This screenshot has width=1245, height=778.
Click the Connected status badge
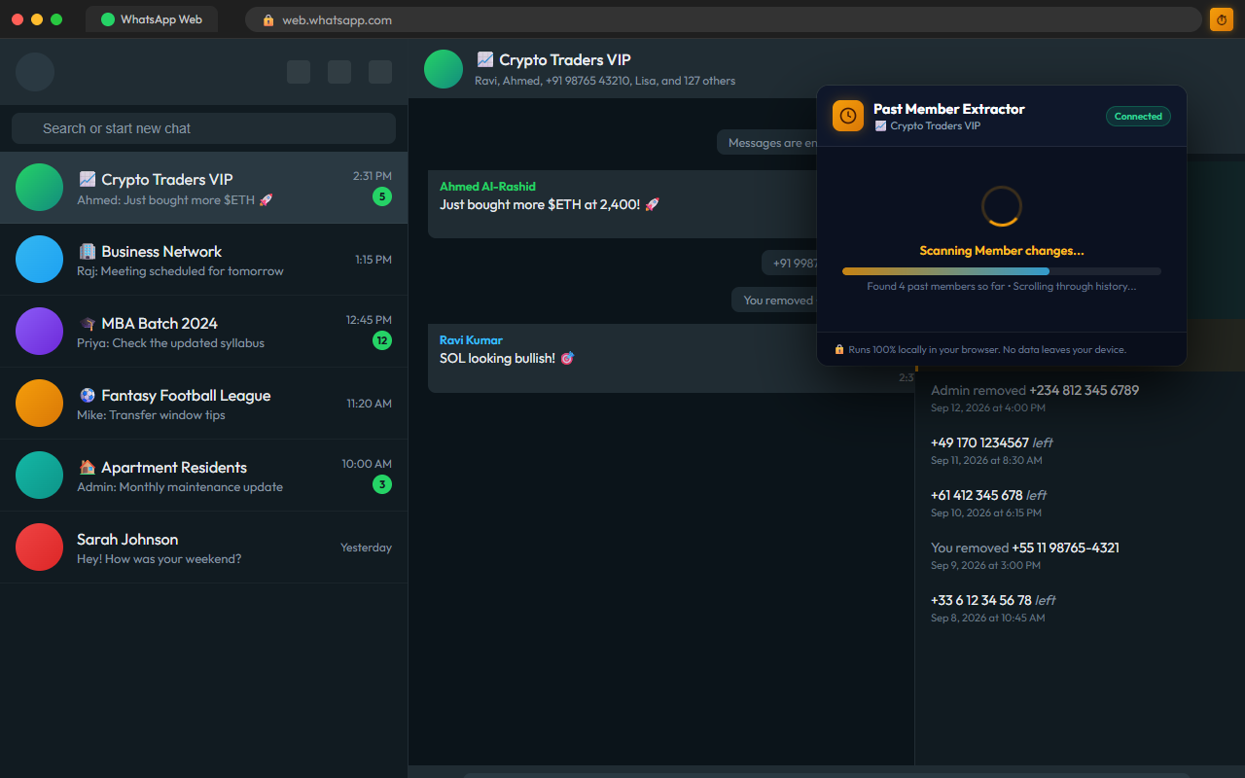(x=1138, y=116)
